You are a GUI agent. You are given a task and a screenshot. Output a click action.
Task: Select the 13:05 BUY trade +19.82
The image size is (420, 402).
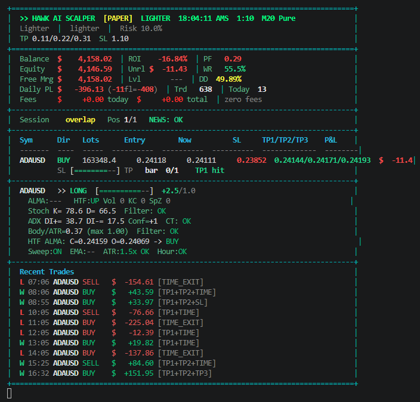[109, 343]
